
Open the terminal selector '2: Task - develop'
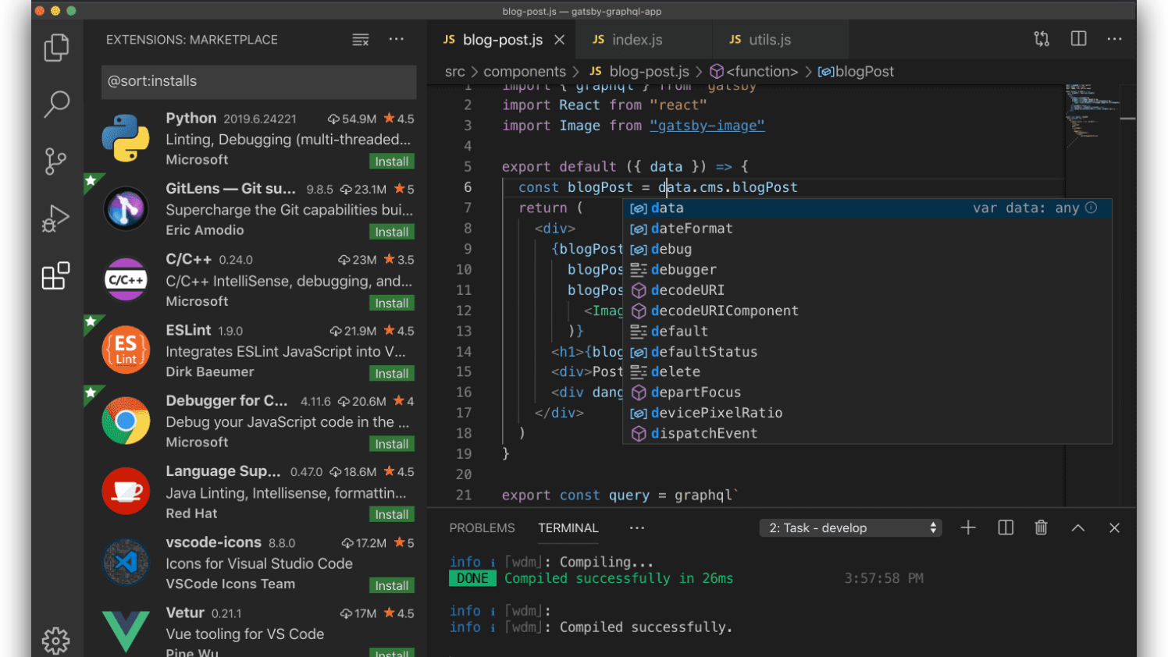[x=851, y=528]
